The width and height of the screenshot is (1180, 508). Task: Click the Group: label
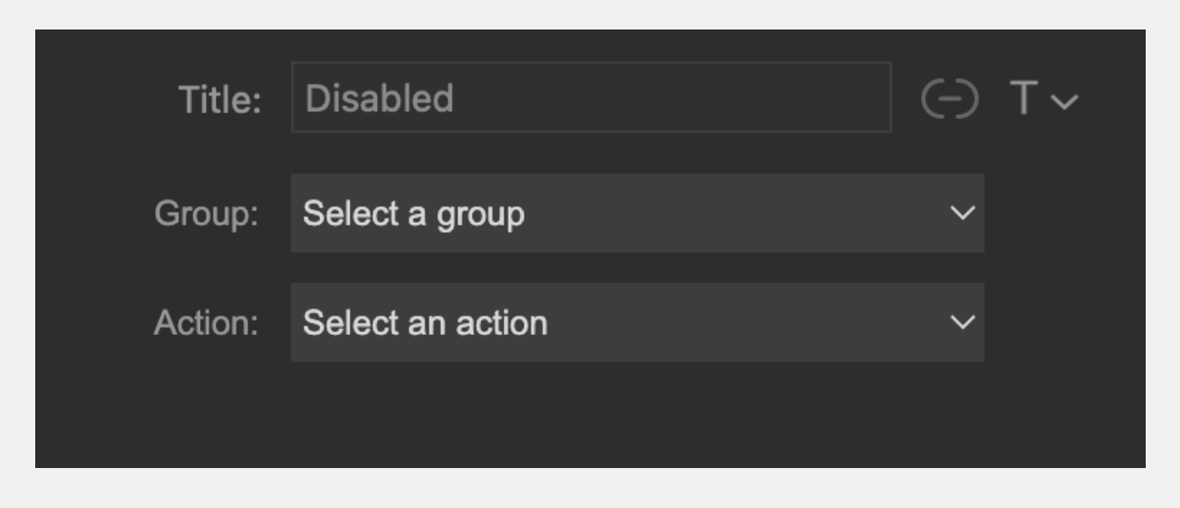pos(207,215)
